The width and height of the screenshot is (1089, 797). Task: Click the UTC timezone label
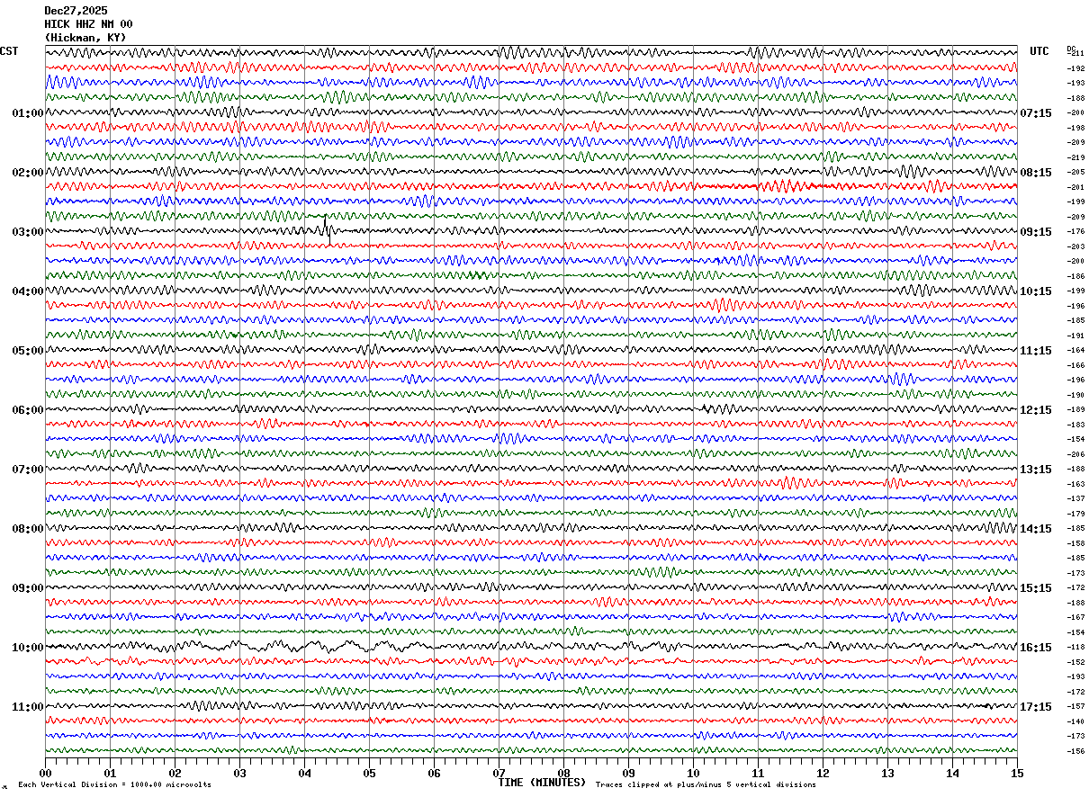pyautogui.click(x=1039, y=51)
